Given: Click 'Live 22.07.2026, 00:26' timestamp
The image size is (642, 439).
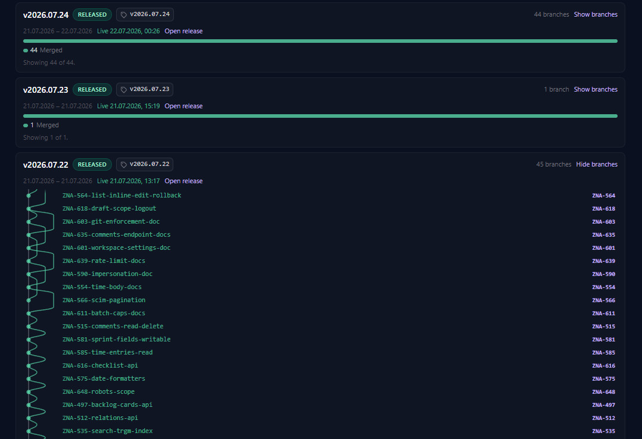Looking at the screenshot, I should pyautogui.click(x=128, y=31).
